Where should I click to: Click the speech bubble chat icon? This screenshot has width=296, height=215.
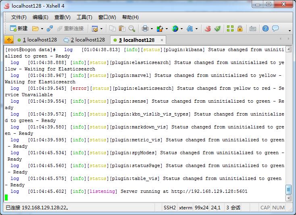(275, 29)
